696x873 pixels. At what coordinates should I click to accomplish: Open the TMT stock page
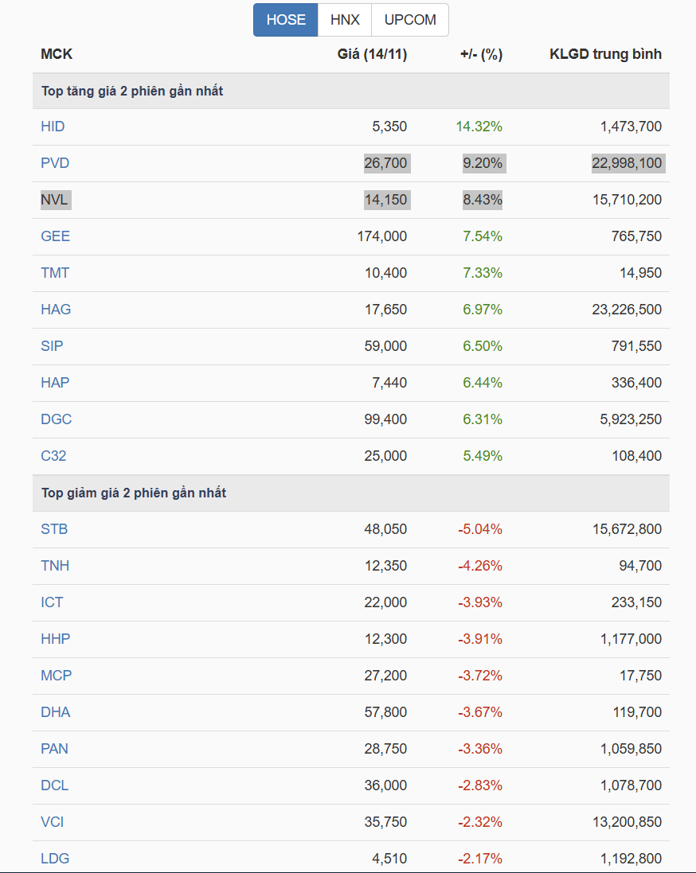click(55, 273)
